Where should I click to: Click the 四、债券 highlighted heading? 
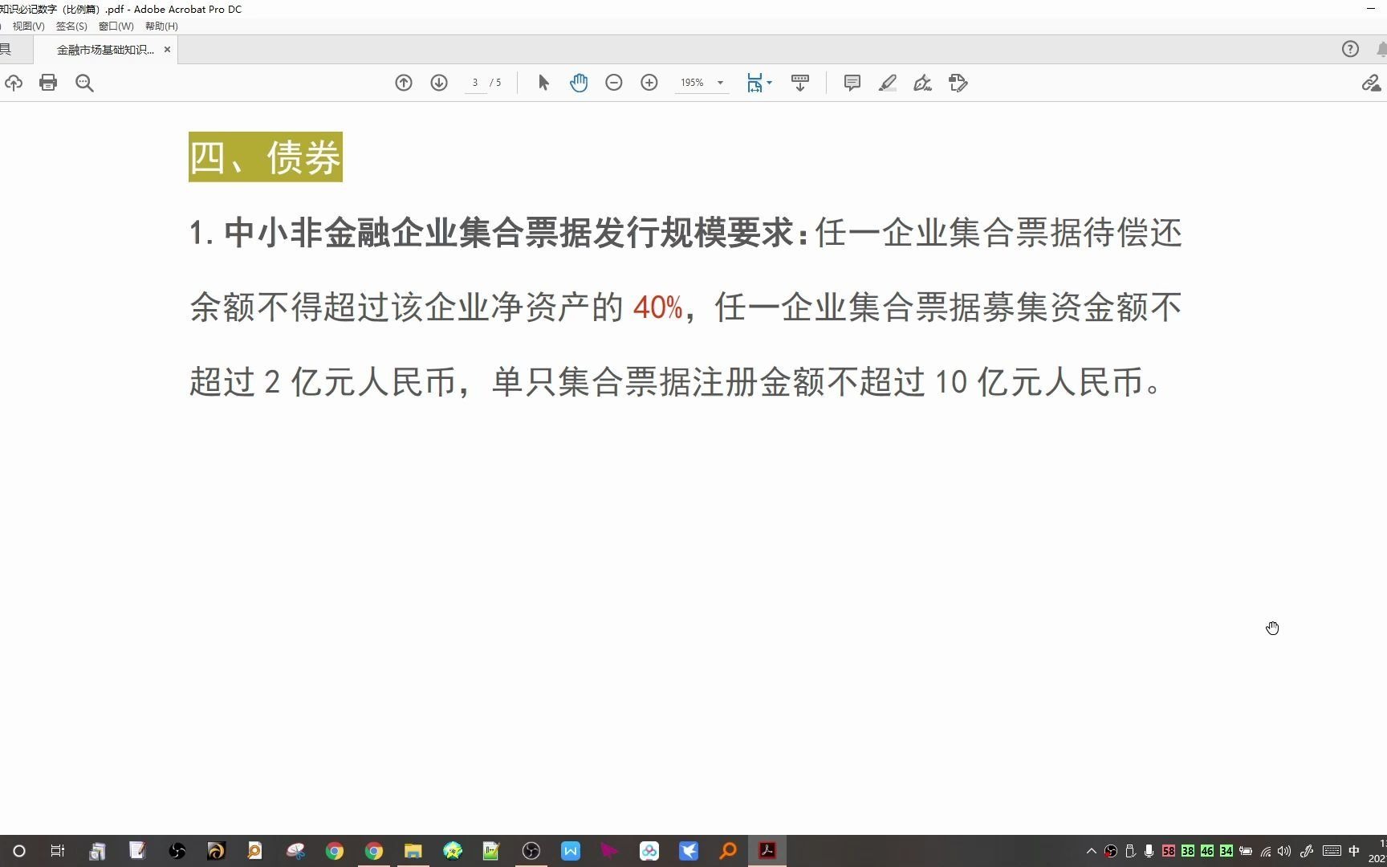tap(266, 157)
